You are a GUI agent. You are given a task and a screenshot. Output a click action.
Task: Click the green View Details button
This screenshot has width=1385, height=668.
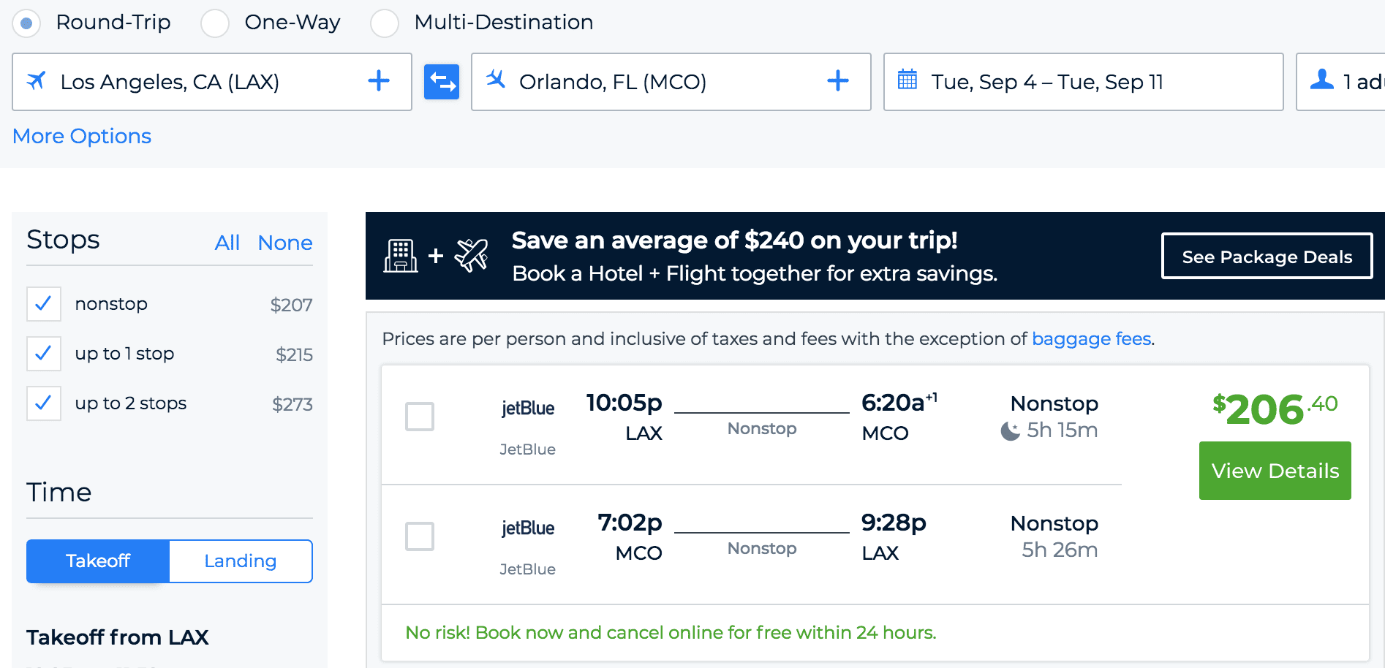(x=1275, y=471)
